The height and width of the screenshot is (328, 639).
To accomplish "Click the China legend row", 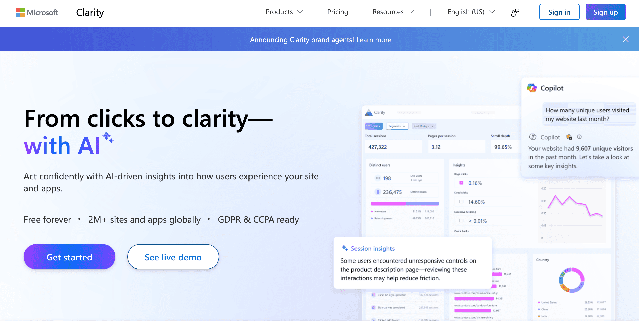I will (x=572, y=309).
